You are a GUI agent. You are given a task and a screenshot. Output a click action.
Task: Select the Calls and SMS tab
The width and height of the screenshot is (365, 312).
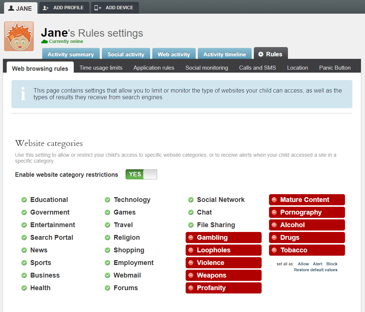tap(258, 68)
